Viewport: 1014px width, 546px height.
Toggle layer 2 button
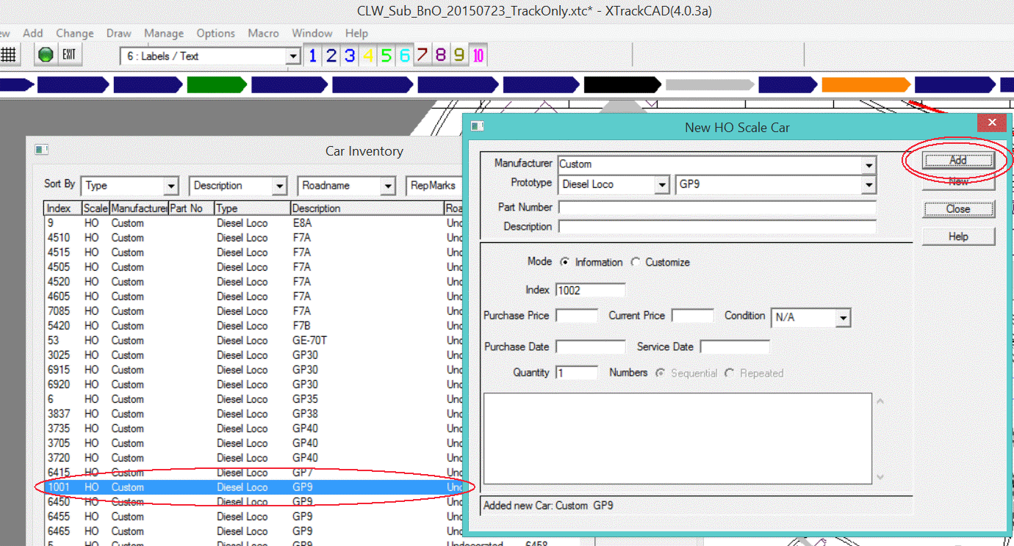(331, 56)
